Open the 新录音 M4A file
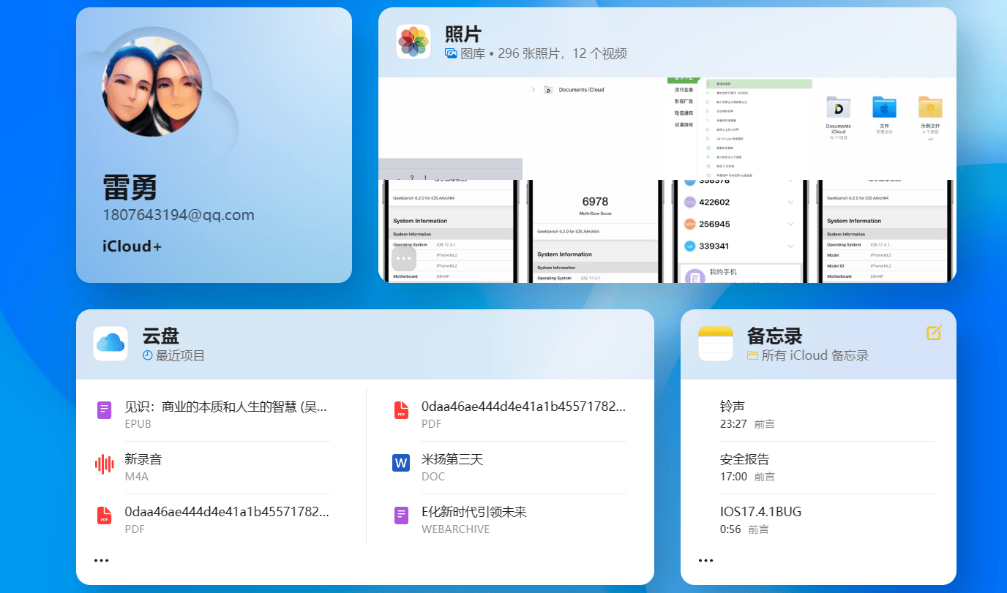Viewport: 1007px width, 593px height. coord(212,467)
